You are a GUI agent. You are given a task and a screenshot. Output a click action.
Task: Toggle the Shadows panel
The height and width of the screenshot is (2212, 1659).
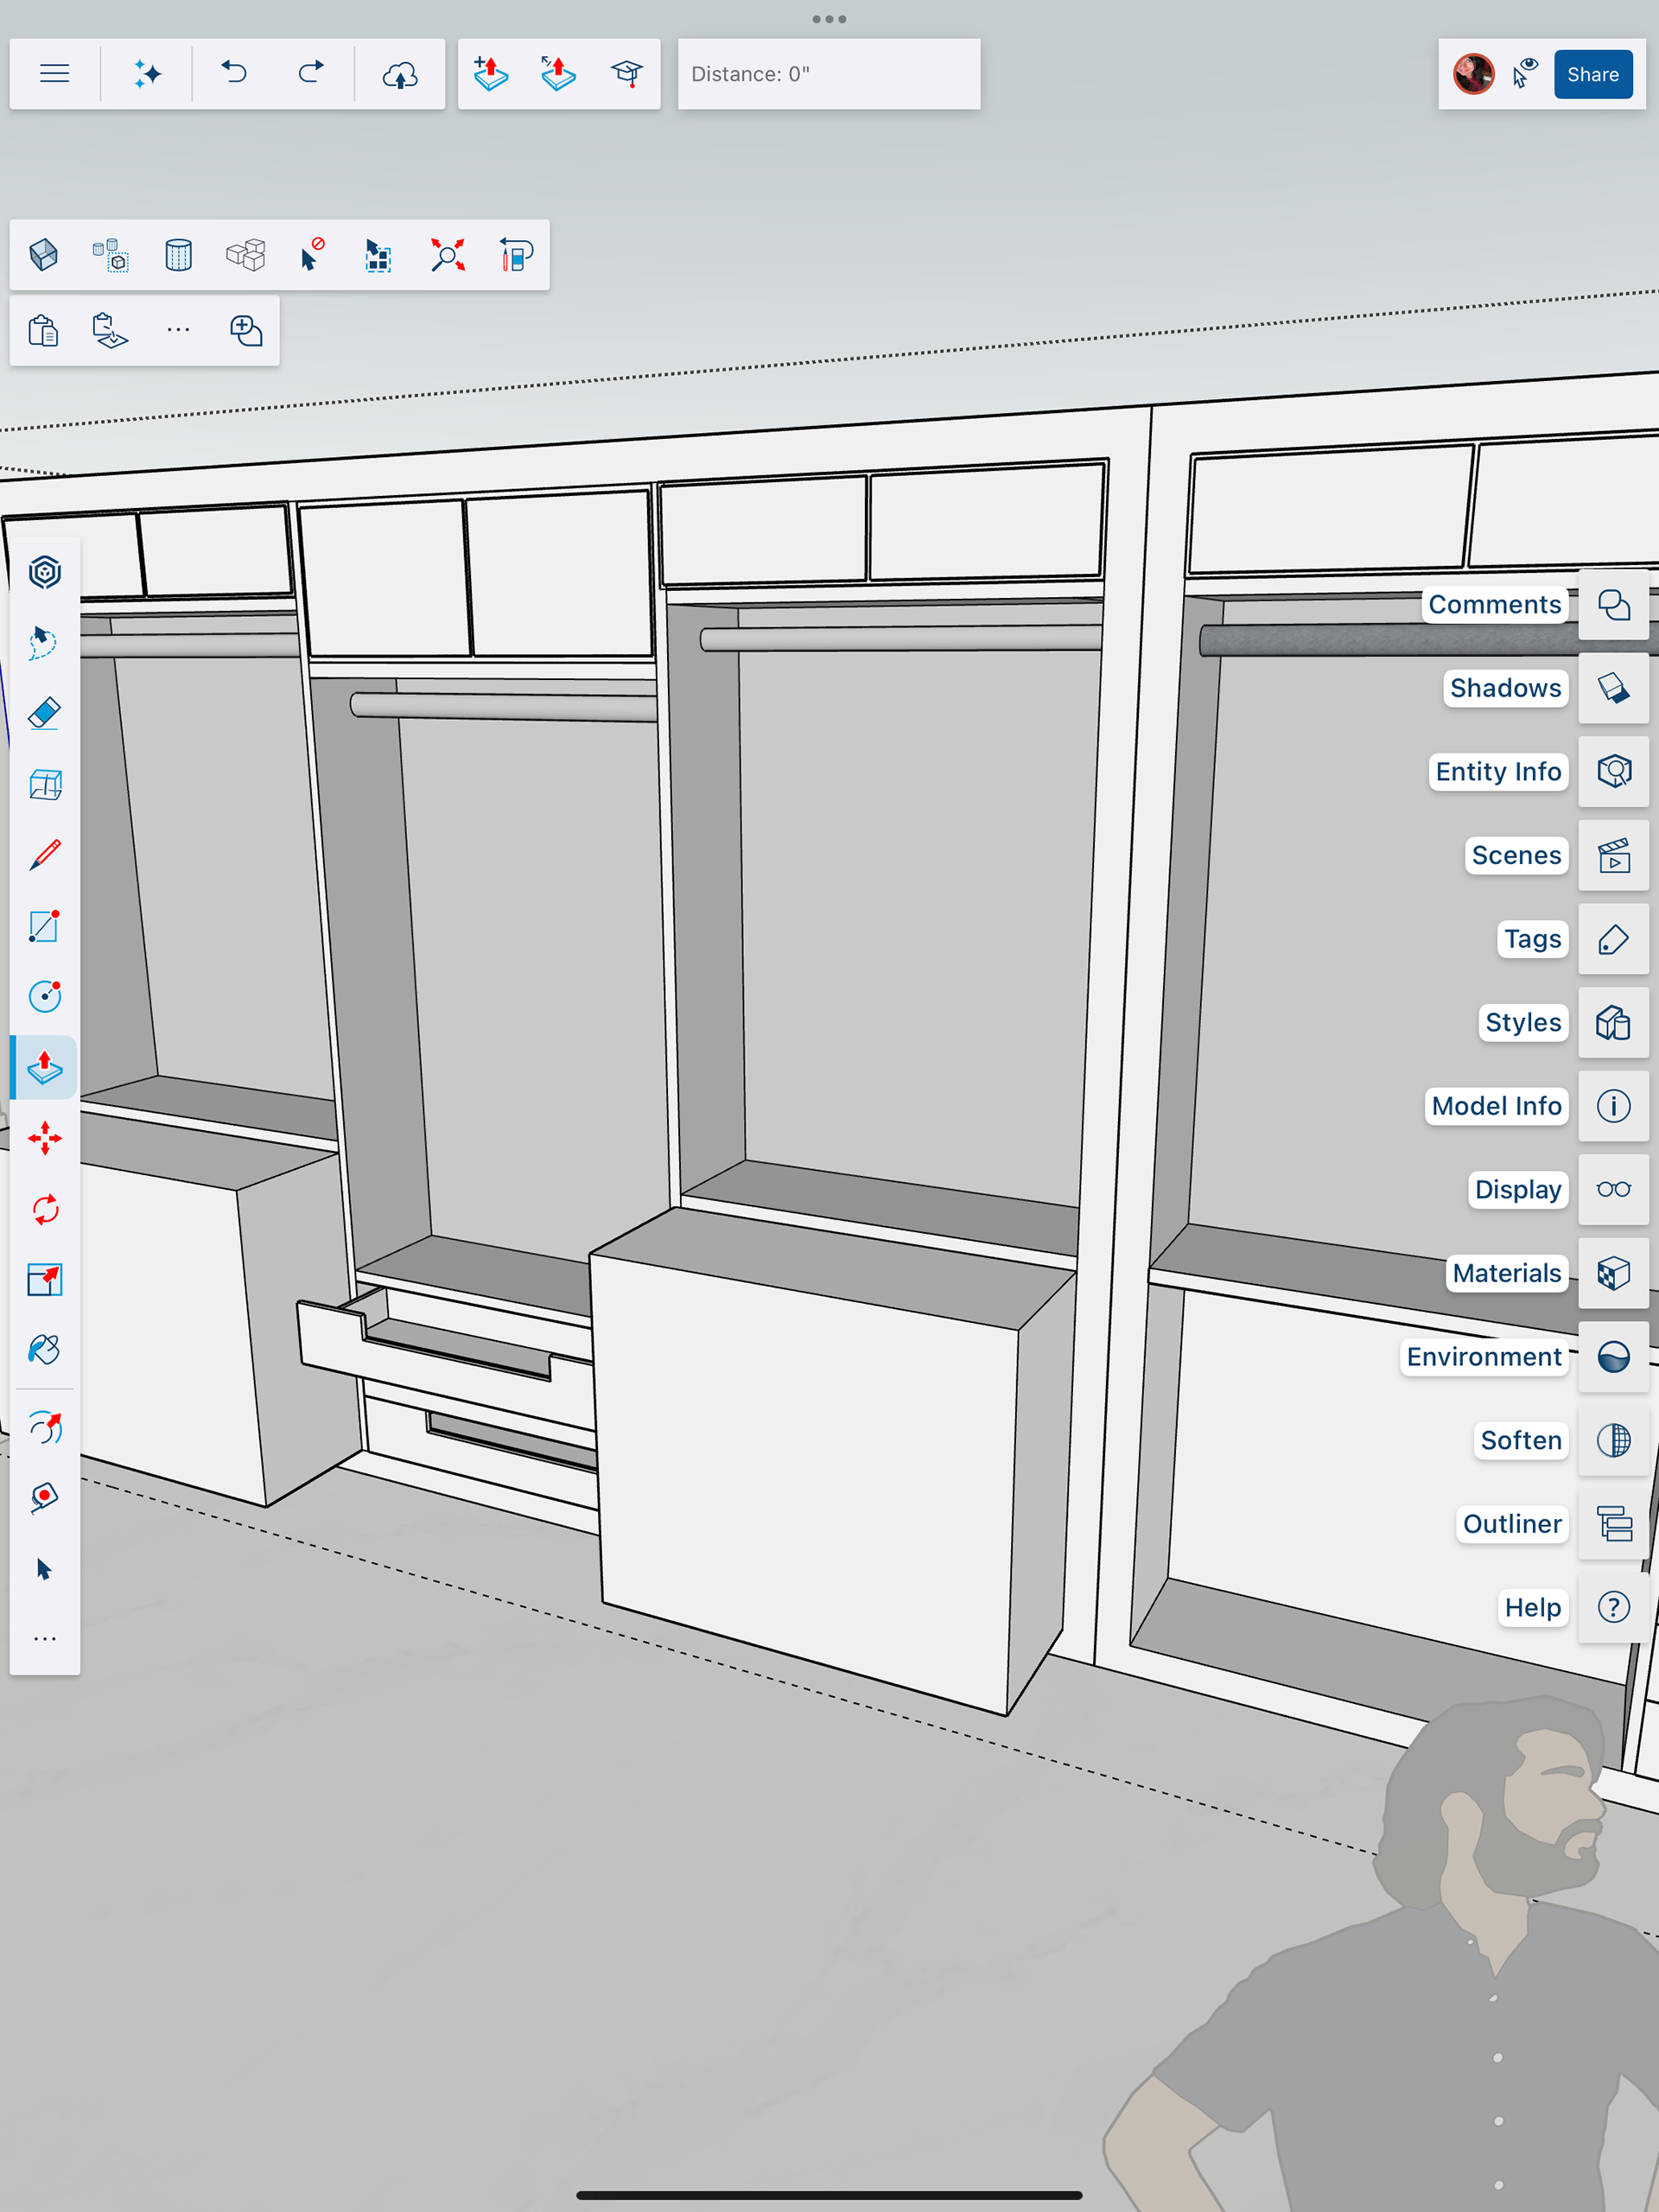pos(1612,688)
